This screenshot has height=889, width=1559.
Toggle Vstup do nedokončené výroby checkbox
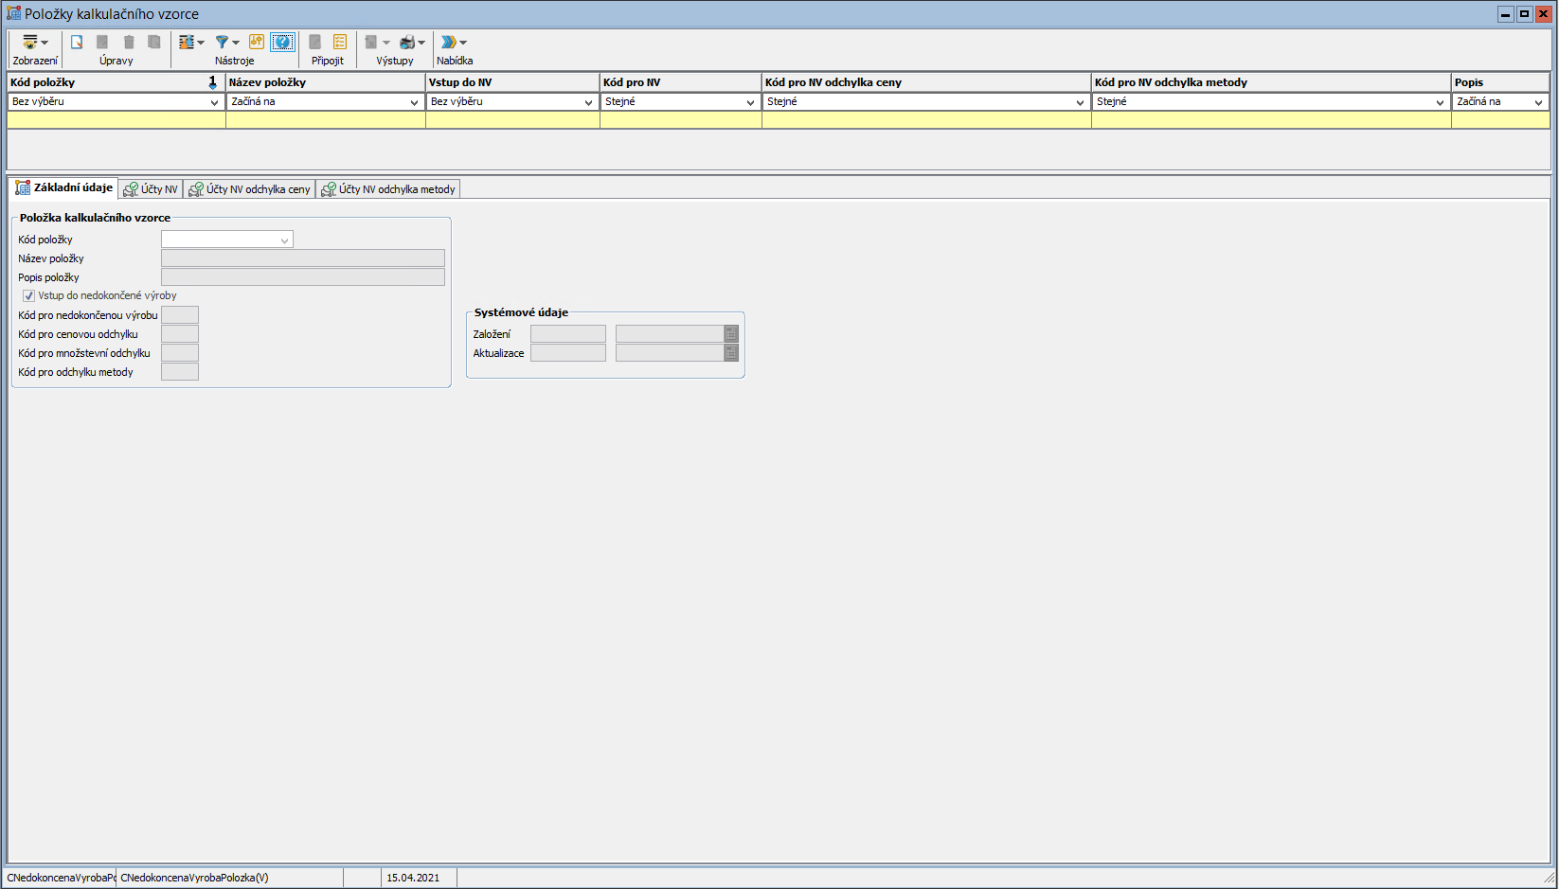[x=29, y=296]
